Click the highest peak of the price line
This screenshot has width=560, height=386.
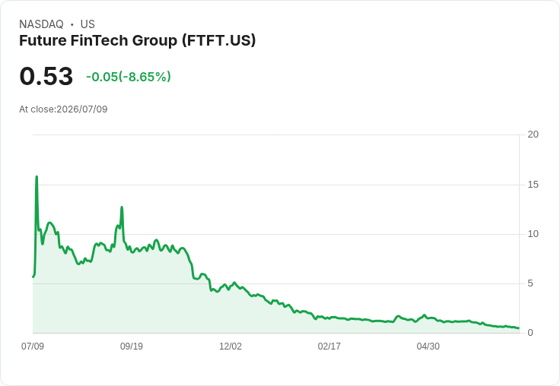37,176
